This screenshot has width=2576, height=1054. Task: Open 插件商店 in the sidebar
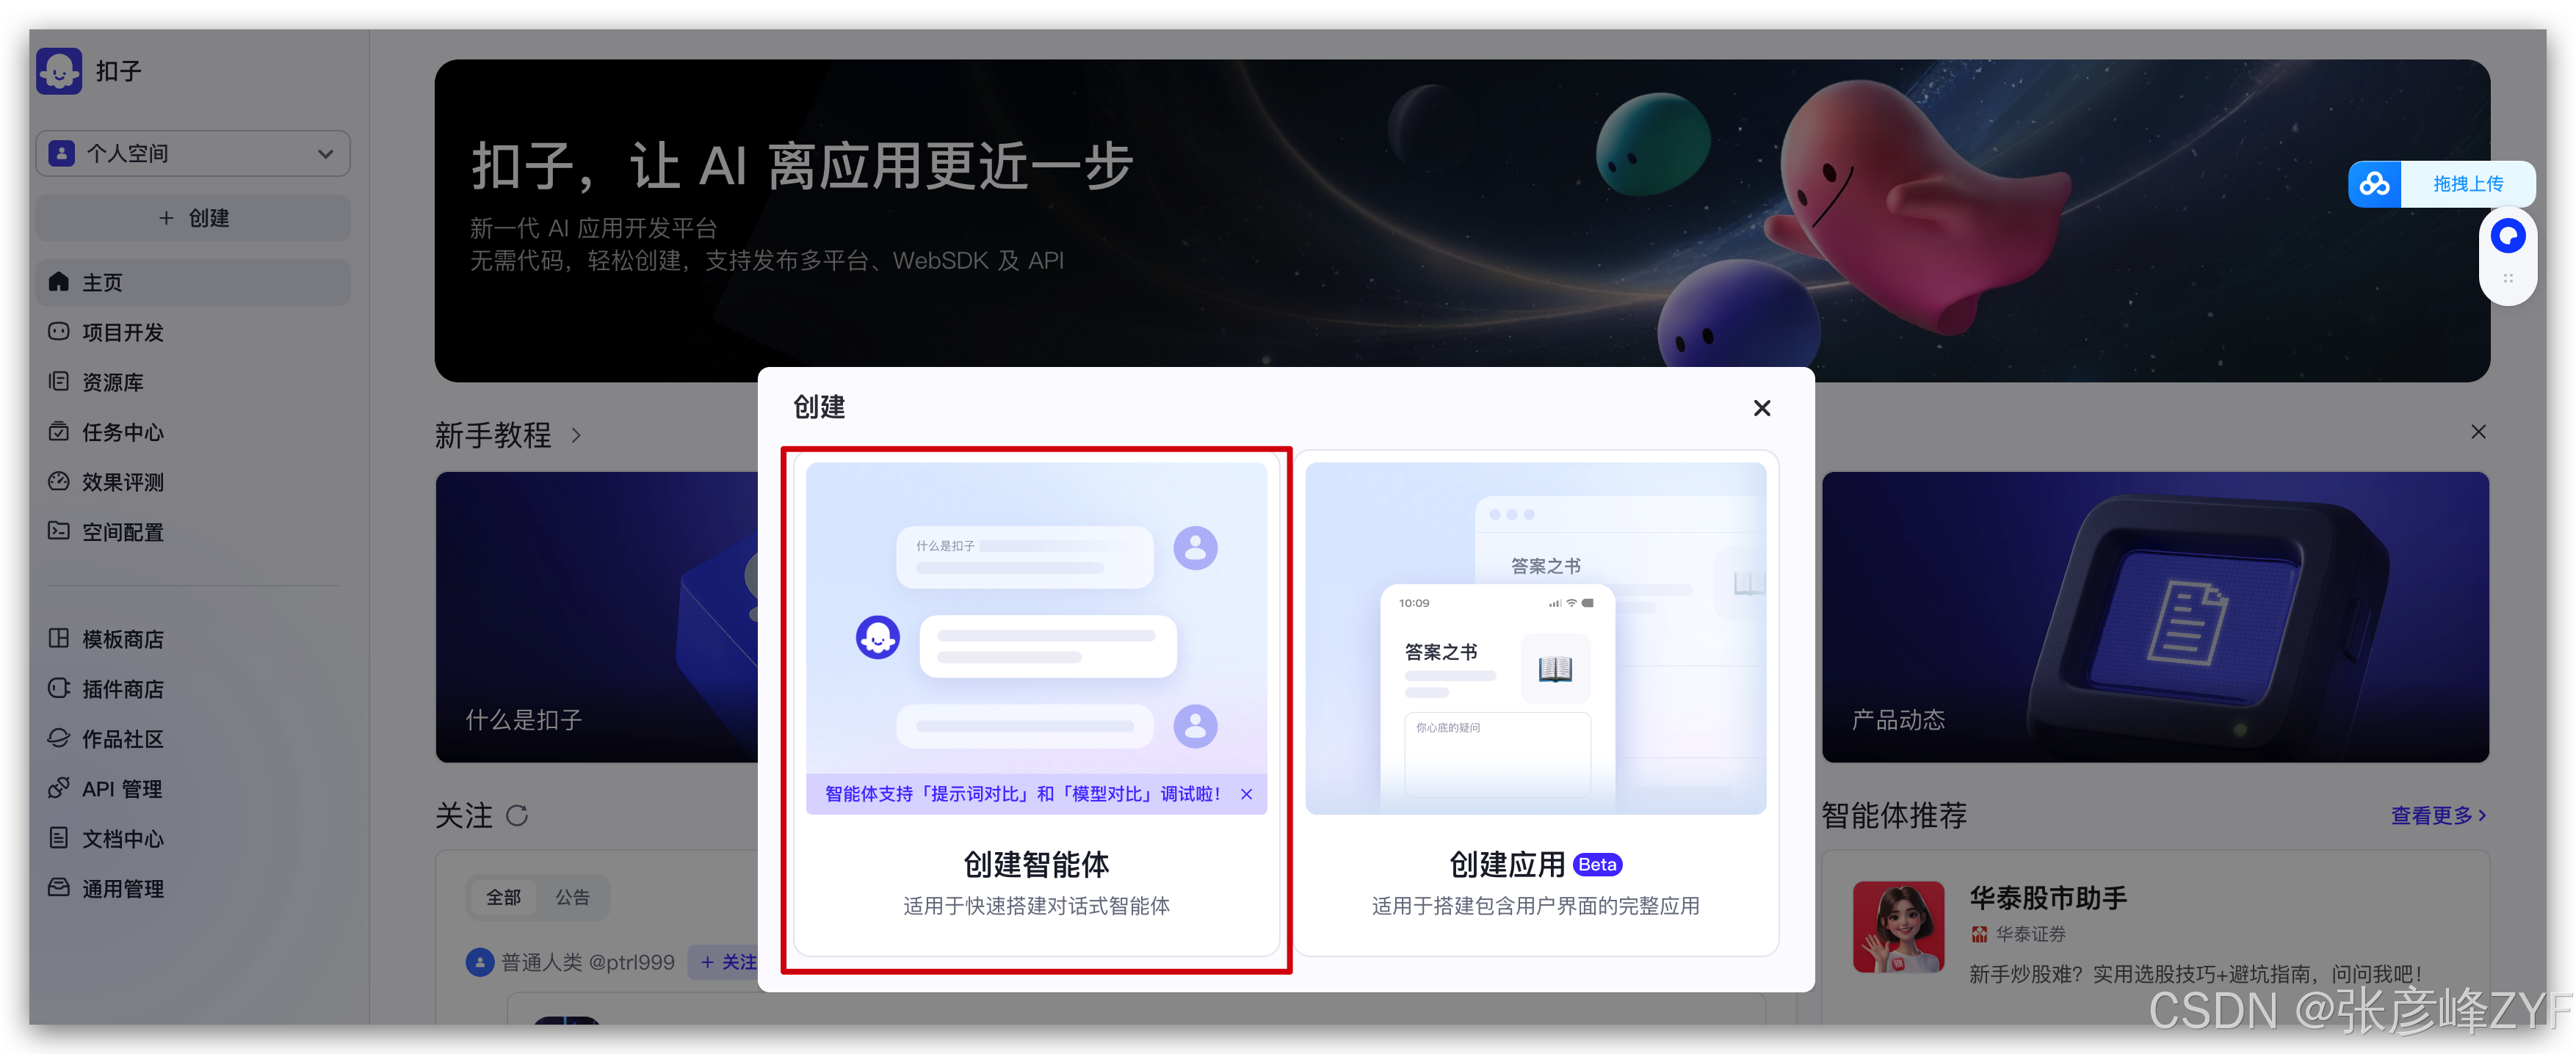(x=122, y=689)
